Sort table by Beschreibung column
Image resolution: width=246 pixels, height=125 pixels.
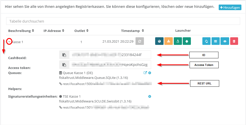point(21,31)
